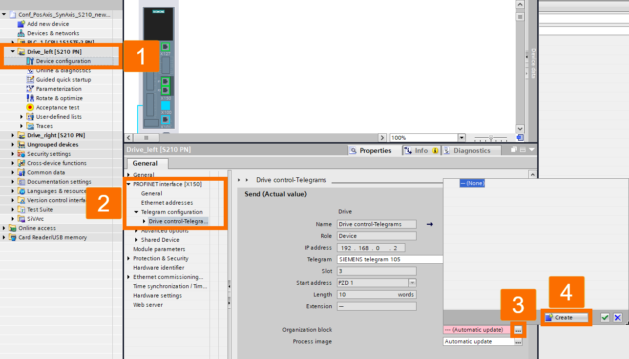The width and height of the screenshot is (629, 359).
Task: Click X127 port on device graphic
Action: (165, 47)
